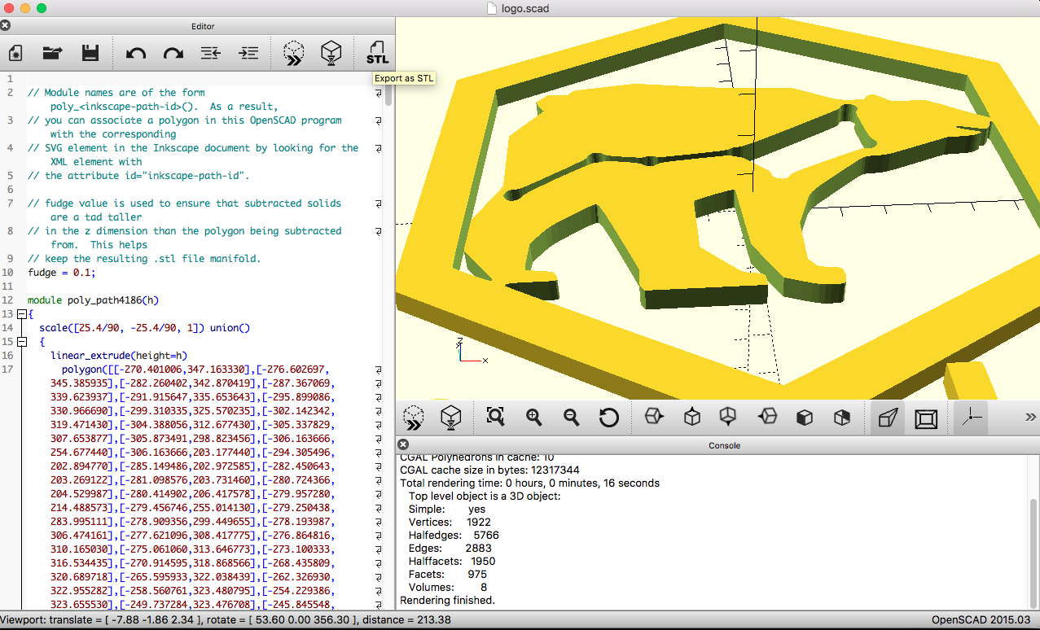1040x630 pixels.
Task: Switch to the Top view
Action: pos(691,418)
